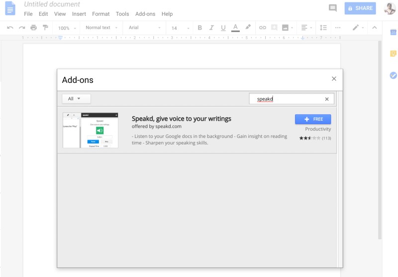Click the offered by speakd.com text
This screenshot has height=277, width=398.
[x=157, y=127]
